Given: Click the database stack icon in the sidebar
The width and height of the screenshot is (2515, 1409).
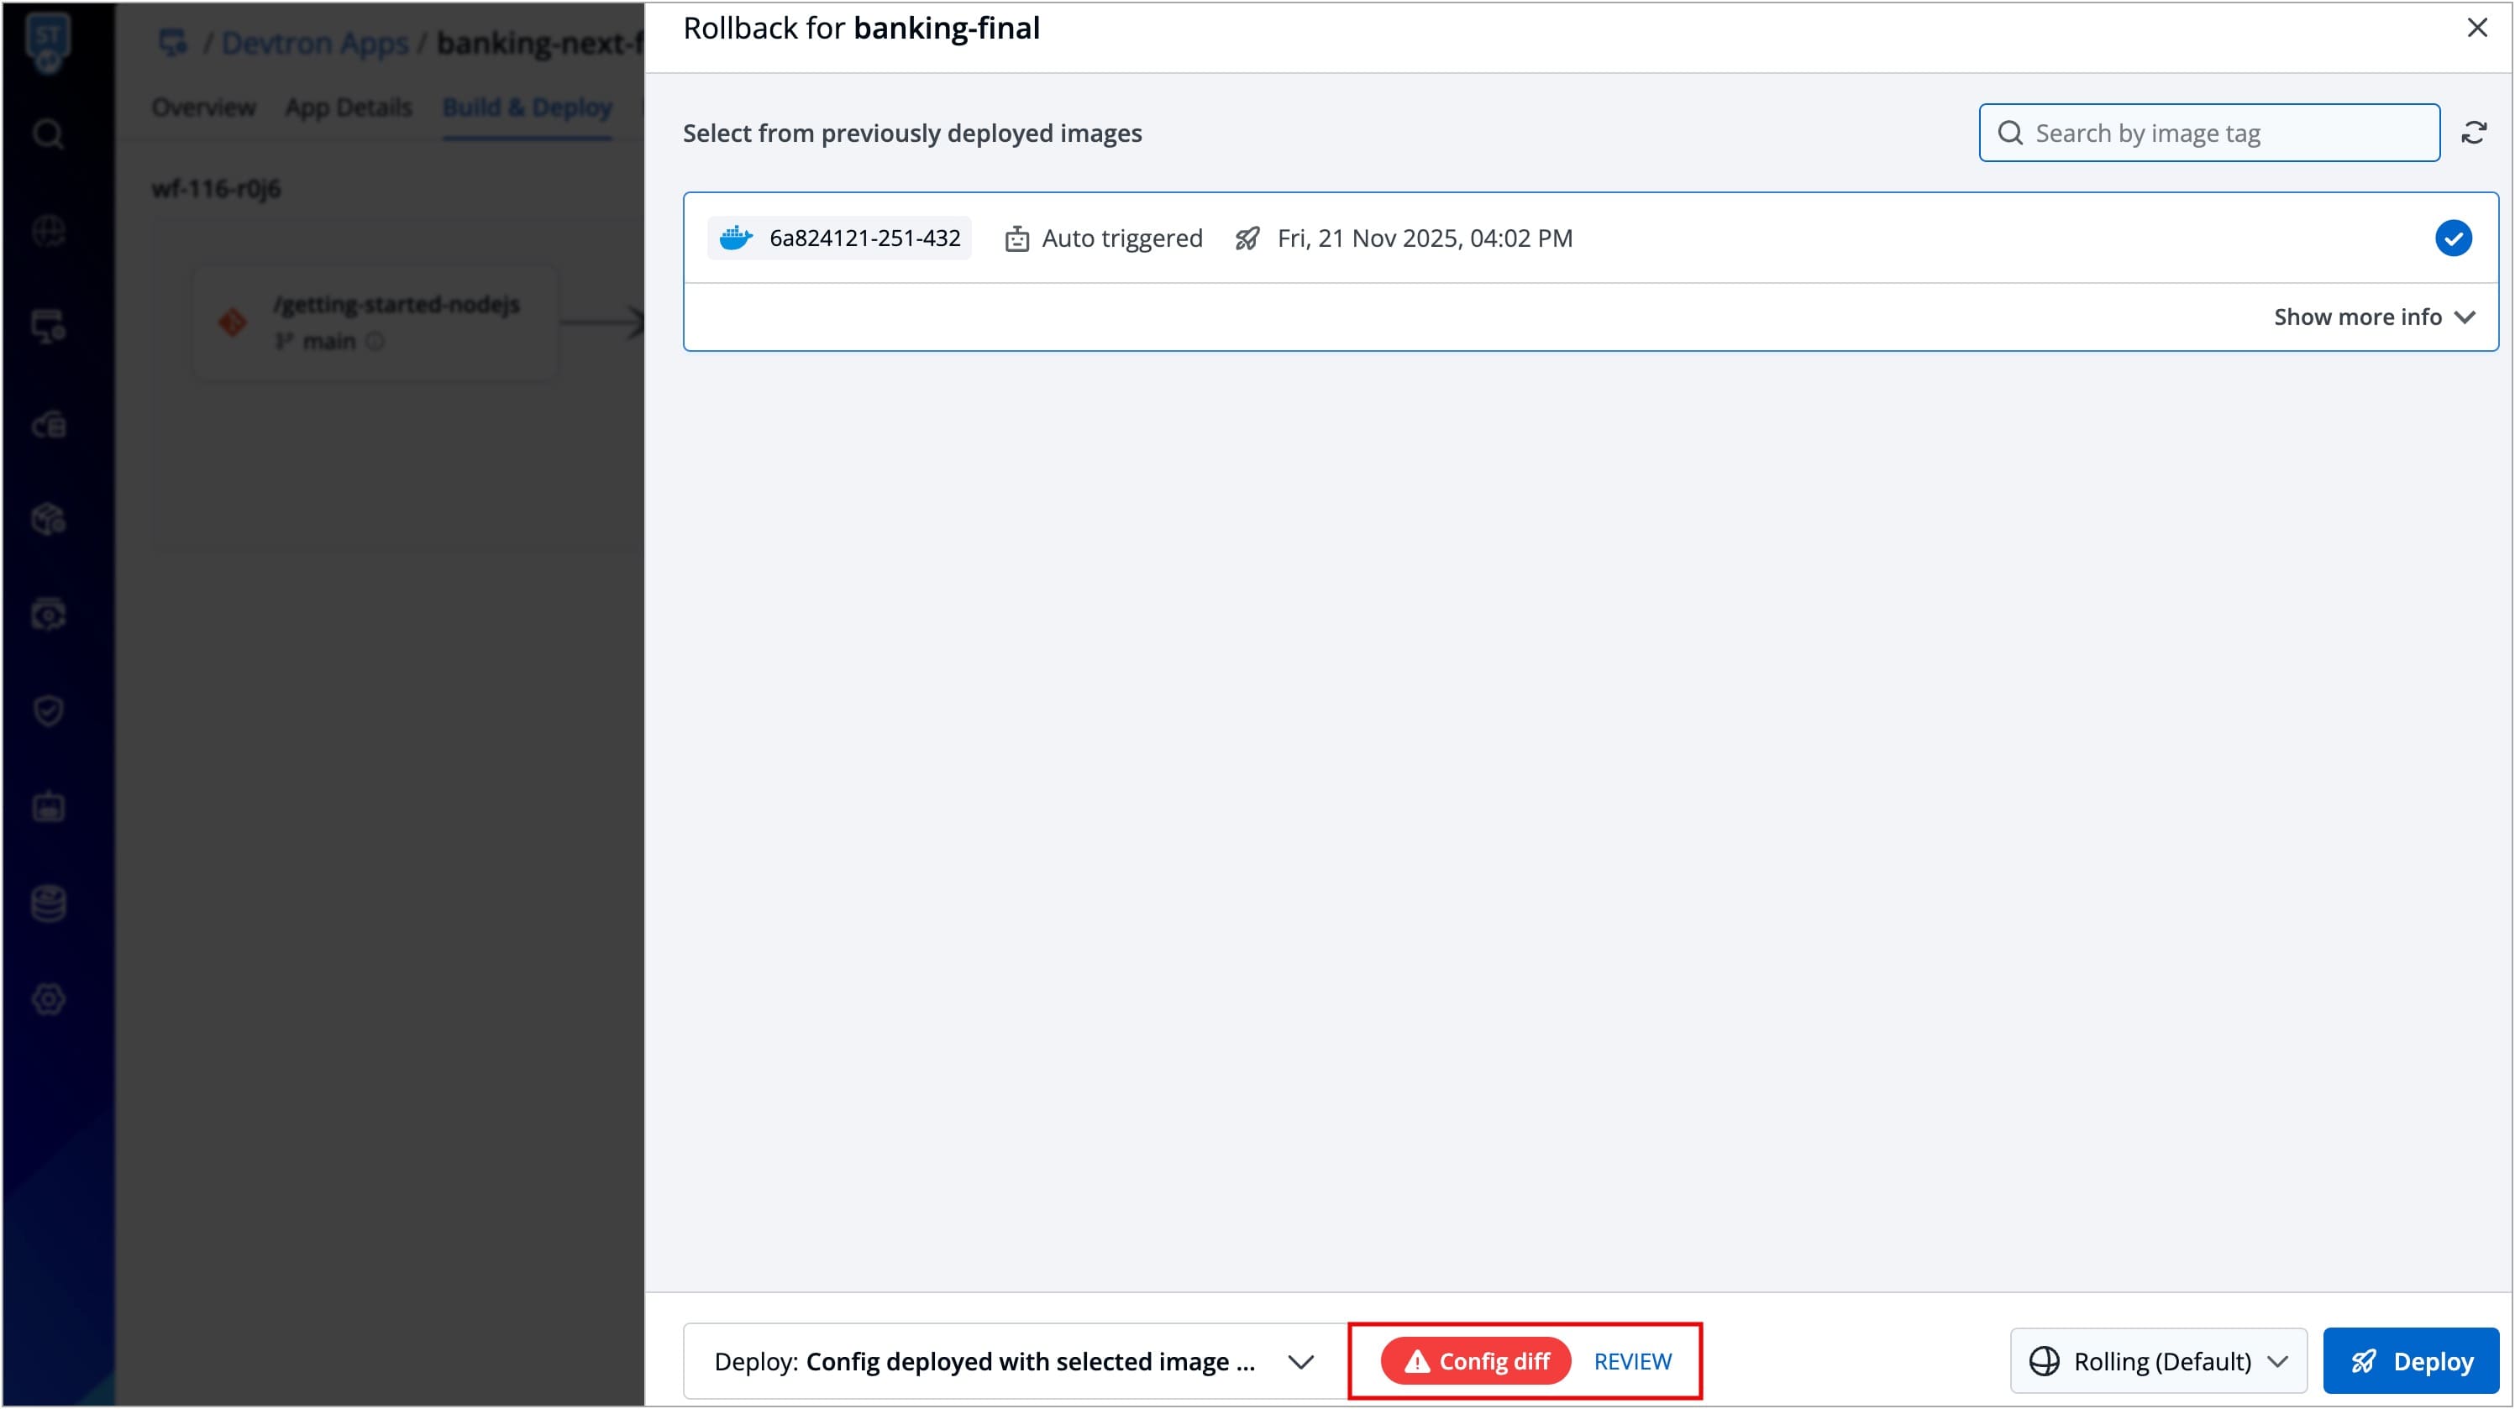Looking at the screenshot, I should click(x=48, y=904).
